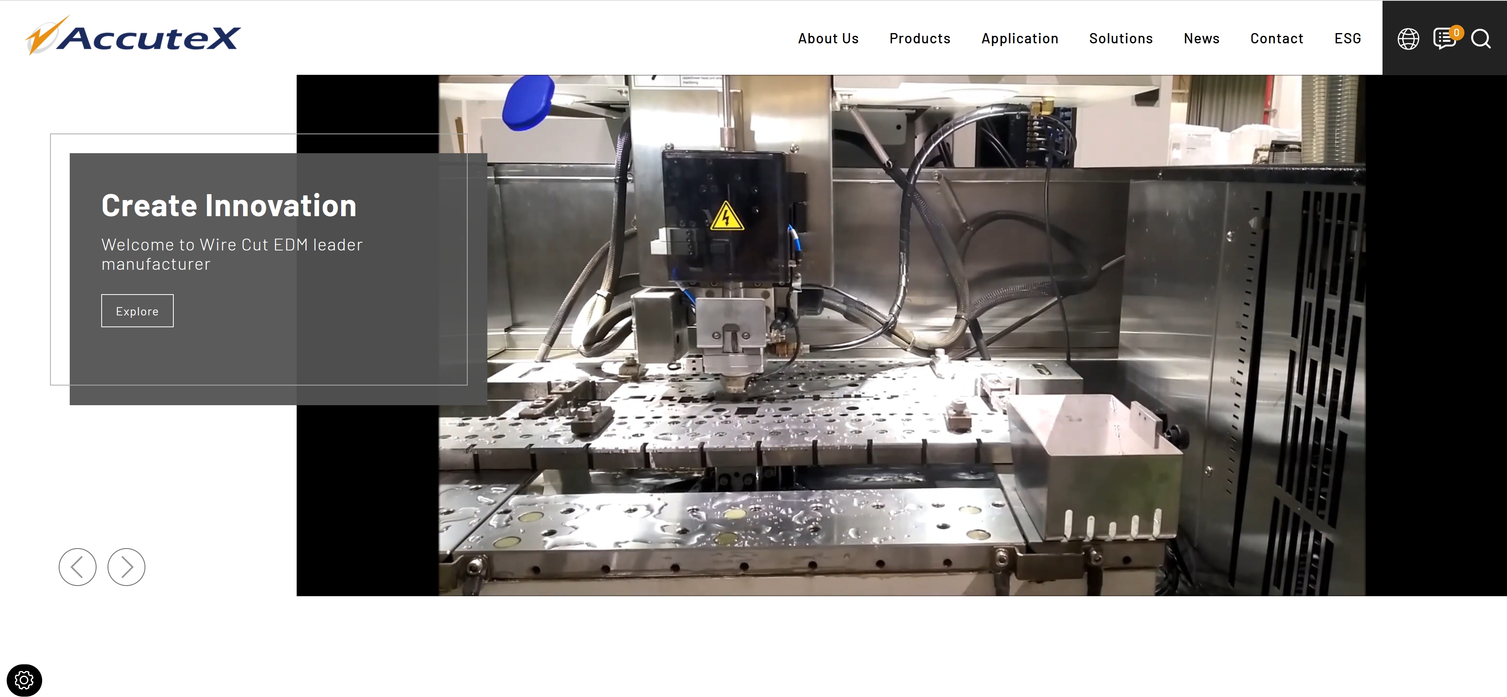Click the AccuteX logo

pos(133,35)
